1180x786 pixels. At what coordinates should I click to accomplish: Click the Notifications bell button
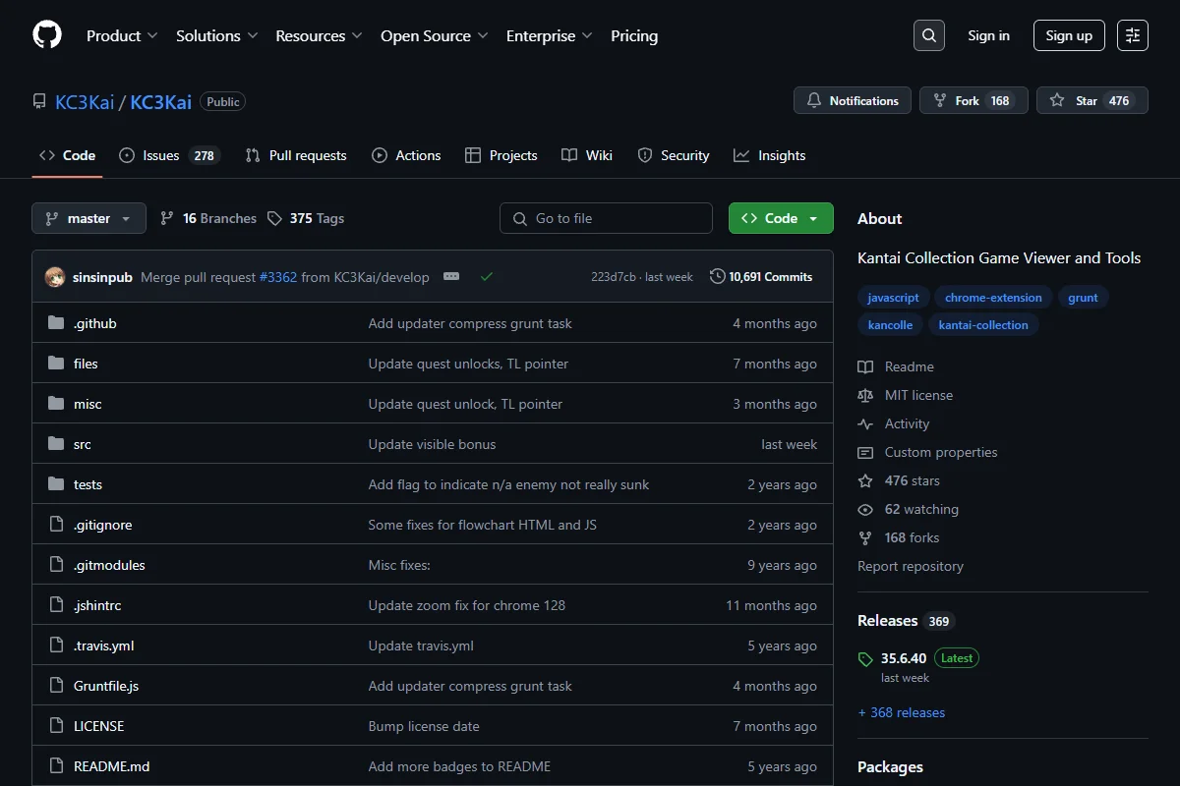point(853,100)
